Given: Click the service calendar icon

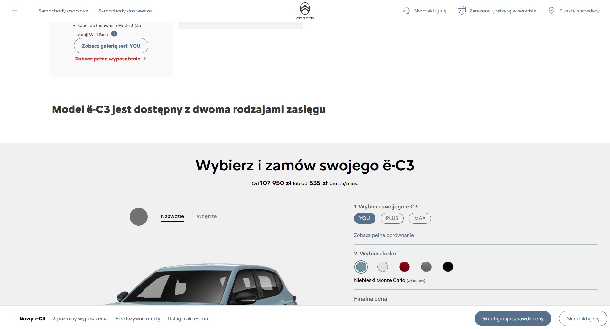Looking at the screenshot, I should (x=462, y=11).
